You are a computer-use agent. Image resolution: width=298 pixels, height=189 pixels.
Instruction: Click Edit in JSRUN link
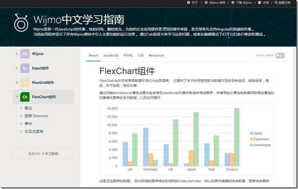pyautogui.click(x=265, y=55)
